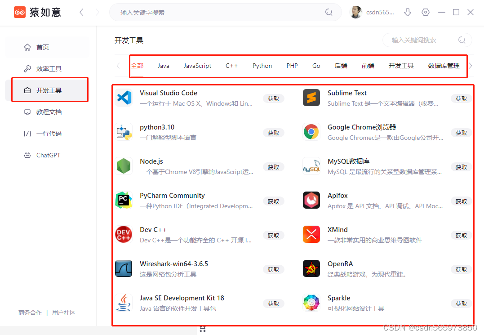The image size is (484, 335).
Task: Click 获取 for python3.10
Action: click(x=274, y=133)
